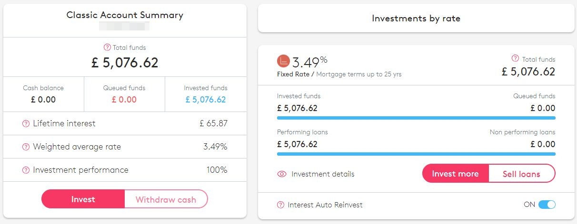The width and height of the screenshot is (577, 224).
Task: Click the Invest button
Action: pyautogui.click(x=83, y=199)
